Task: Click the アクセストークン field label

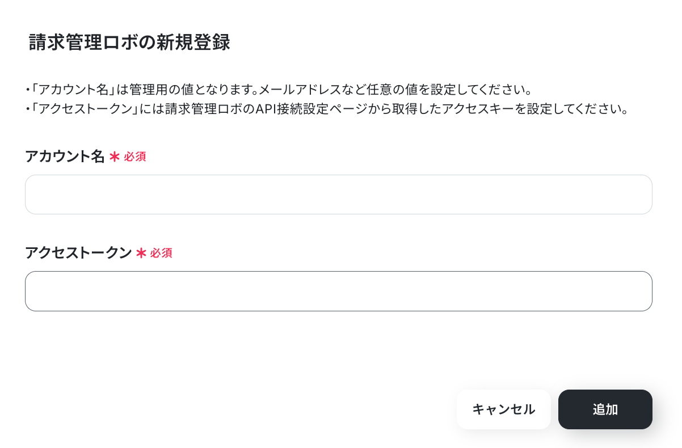Action: pos(78,253)
